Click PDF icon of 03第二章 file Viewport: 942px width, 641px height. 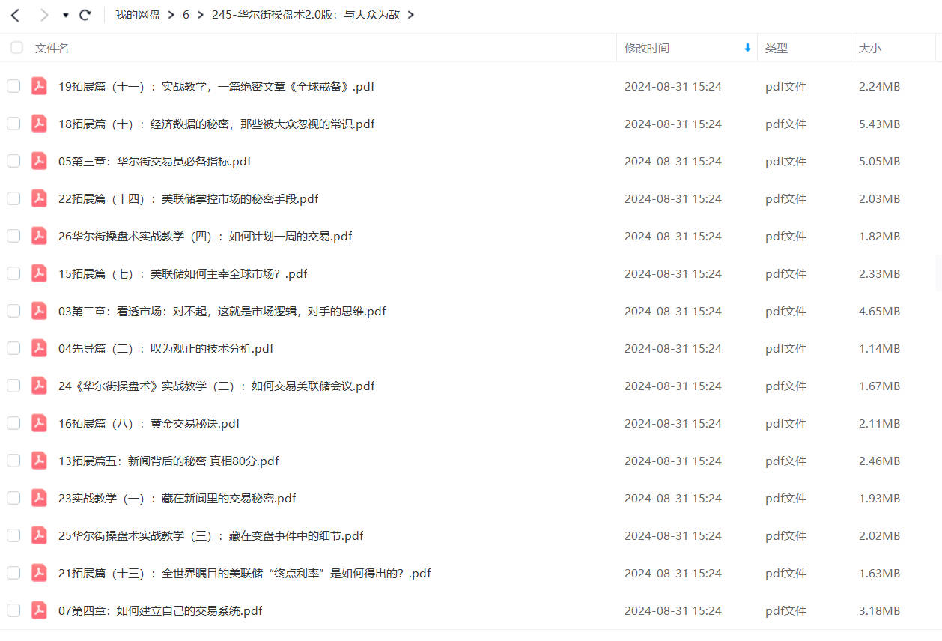pyautogui.click(x=39, y=311)
